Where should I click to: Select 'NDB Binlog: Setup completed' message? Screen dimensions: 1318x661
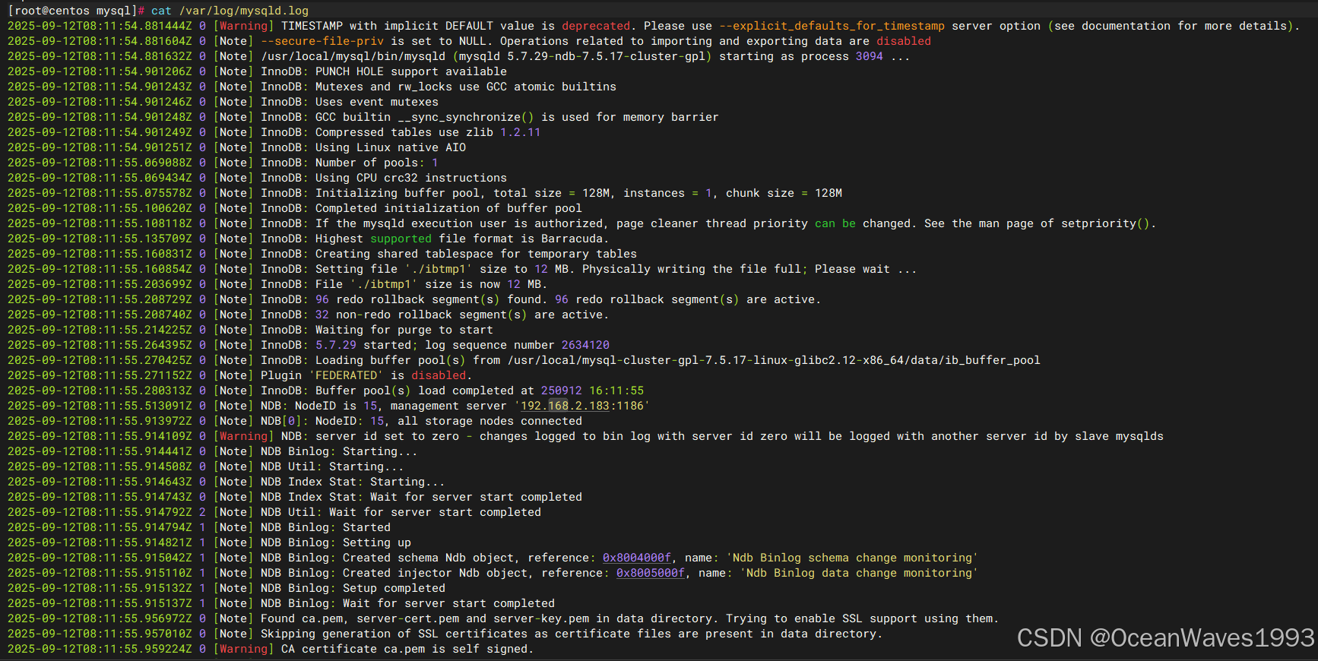353,588
